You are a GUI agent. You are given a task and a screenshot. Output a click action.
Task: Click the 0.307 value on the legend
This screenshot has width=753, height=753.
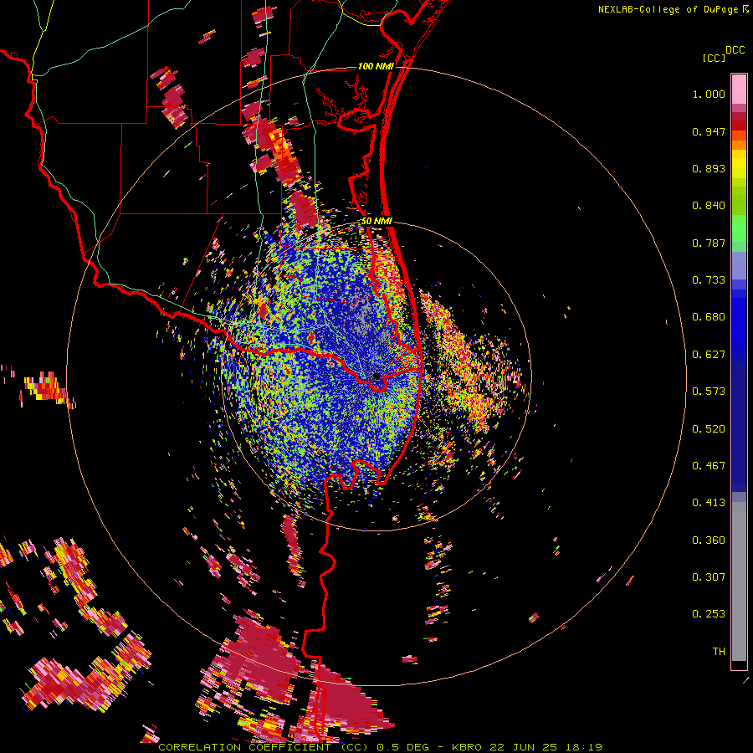coord(709,577)
